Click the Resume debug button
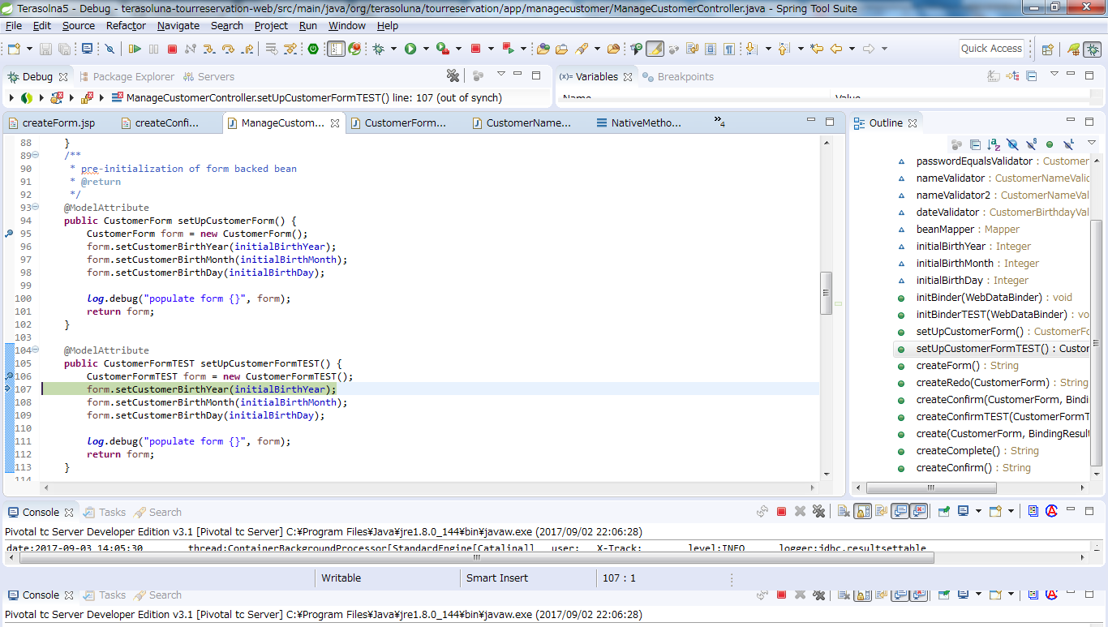Image resolution: width=1108 pixels, height=627 pixels. [135, 49]
